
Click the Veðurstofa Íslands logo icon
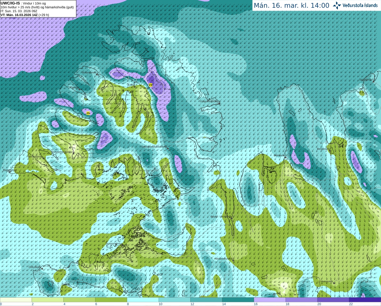337,5
